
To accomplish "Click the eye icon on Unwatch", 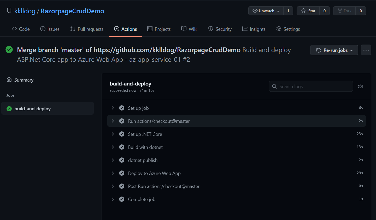I will [x=255, y=11].
